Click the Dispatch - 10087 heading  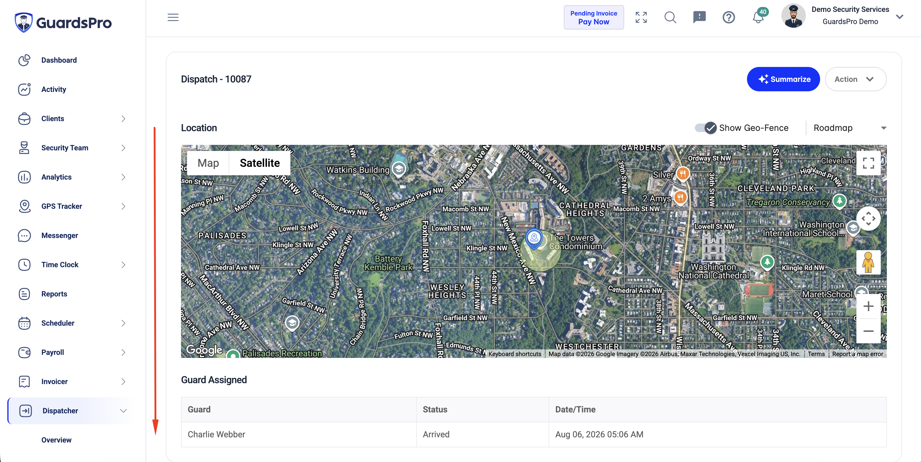[x=216, y=79]
